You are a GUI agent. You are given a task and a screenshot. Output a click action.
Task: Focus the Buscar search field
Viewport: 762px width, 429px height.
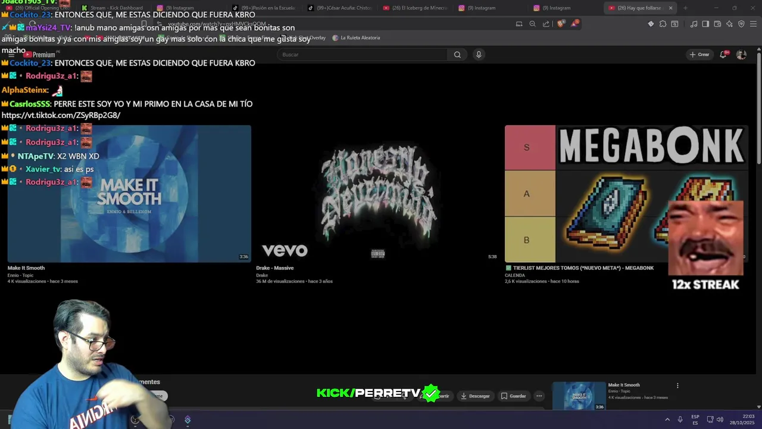[x=363, y=55]
